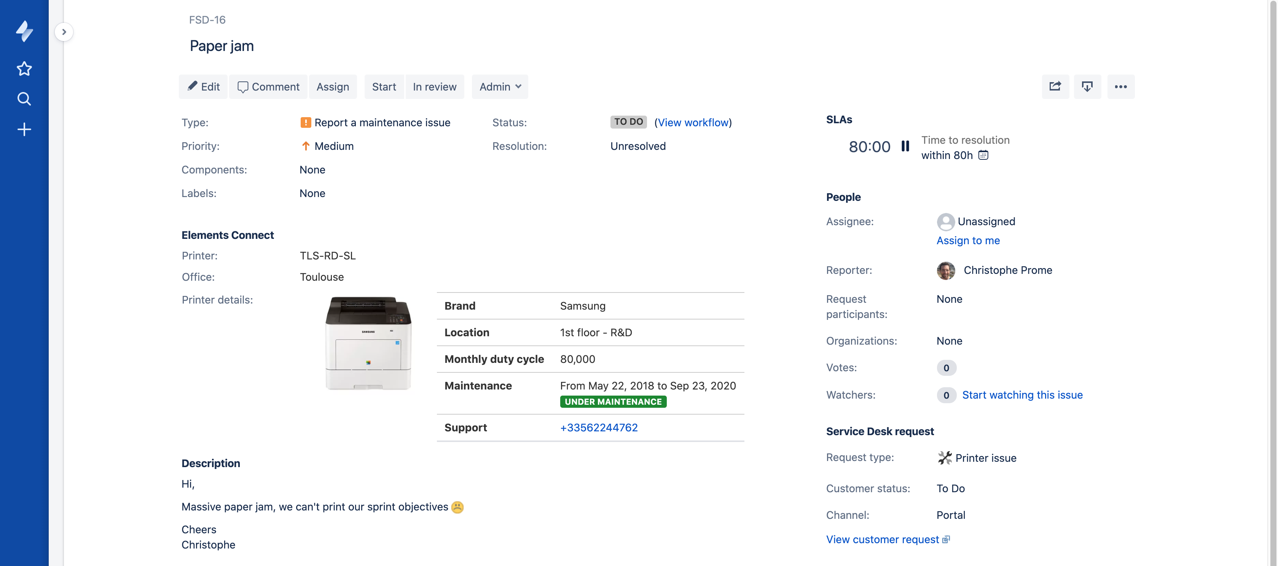The image size is (1278, 566).
Task: Click the SLA calendar icon beside within 80h
Action: 983,155
